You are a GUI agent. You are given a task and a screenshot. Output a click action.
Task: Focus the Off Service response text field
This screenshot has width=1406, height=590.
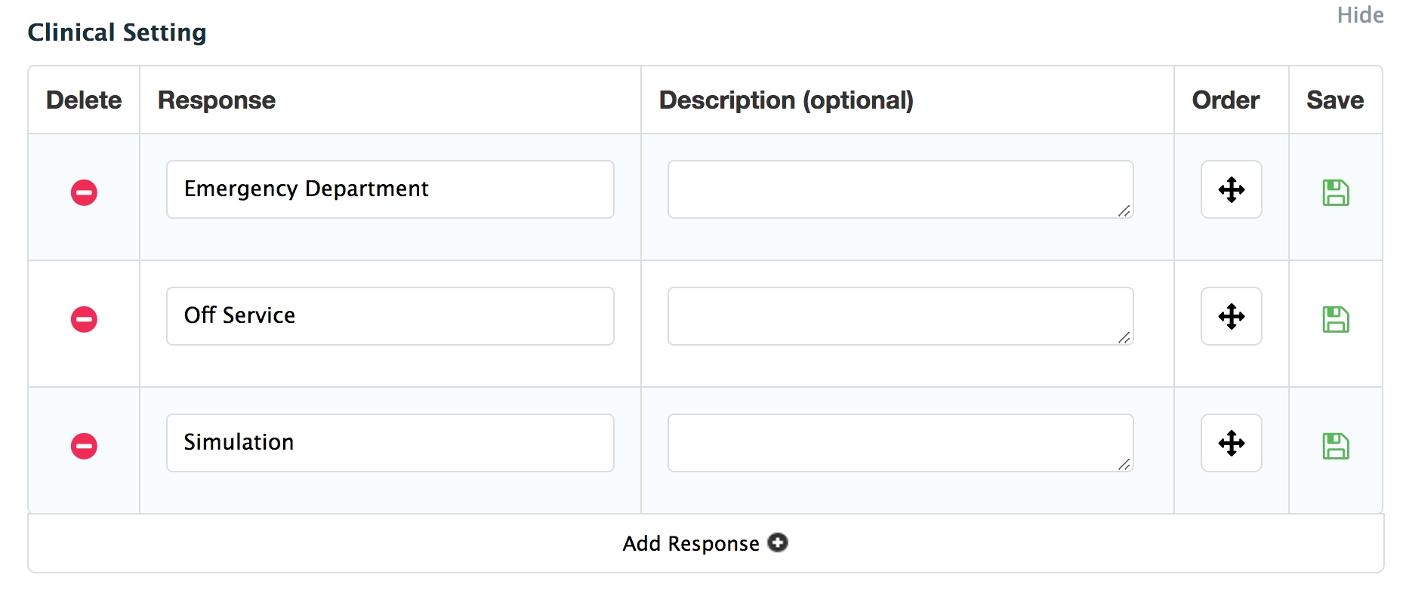pos(390,316)
